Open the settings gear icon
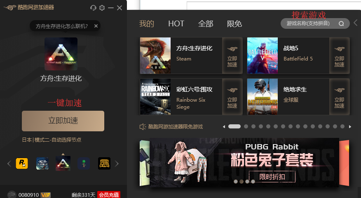 (102, 8)
